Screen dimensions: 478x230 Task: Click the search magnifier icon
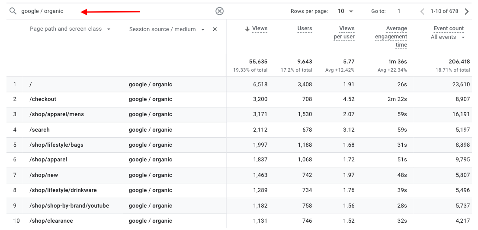tap(13, 11)
